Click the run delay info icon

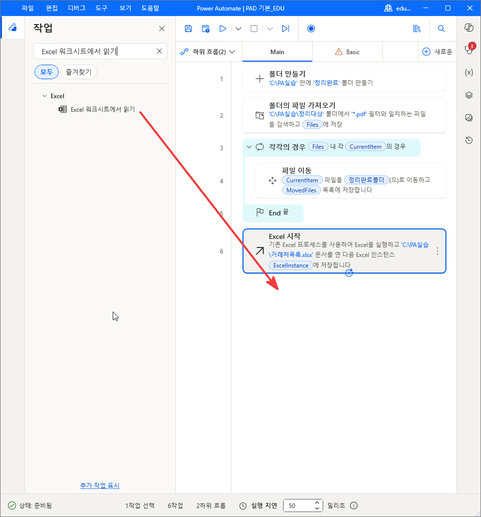354,505
